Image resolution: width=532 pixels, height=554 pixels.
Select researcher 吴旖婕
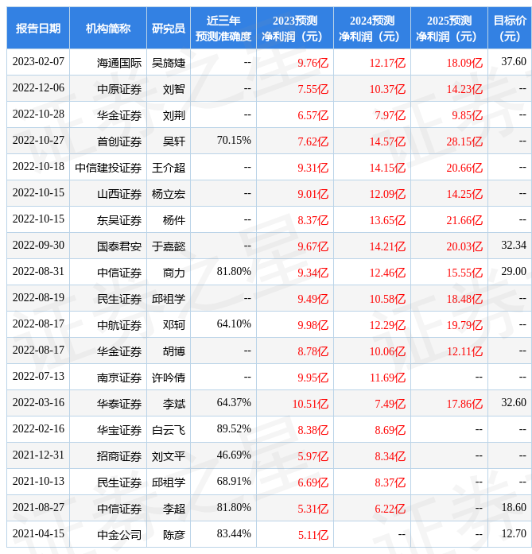click(x=169, y=63)
